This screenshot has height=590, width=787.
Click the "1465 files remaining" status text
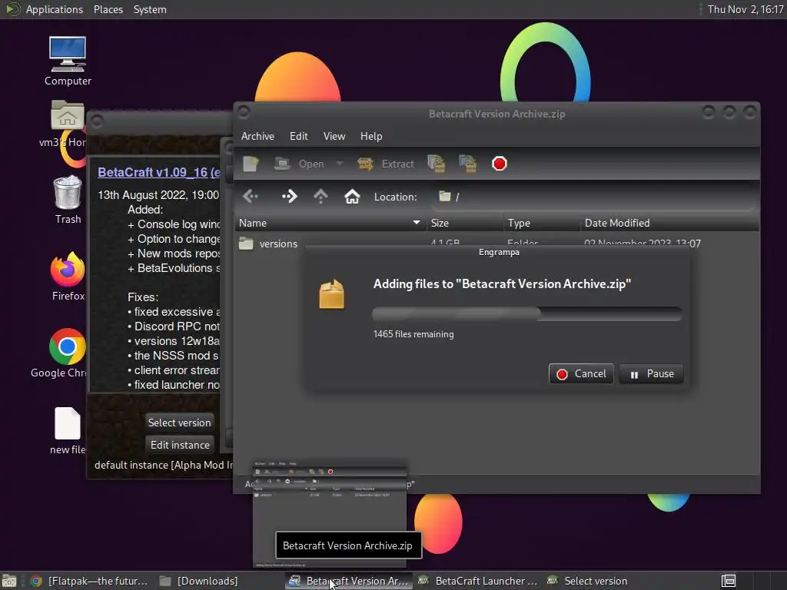[x=413, y=334]
